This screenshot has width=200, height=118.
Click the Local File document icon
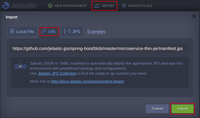click(x=12, y=31)
